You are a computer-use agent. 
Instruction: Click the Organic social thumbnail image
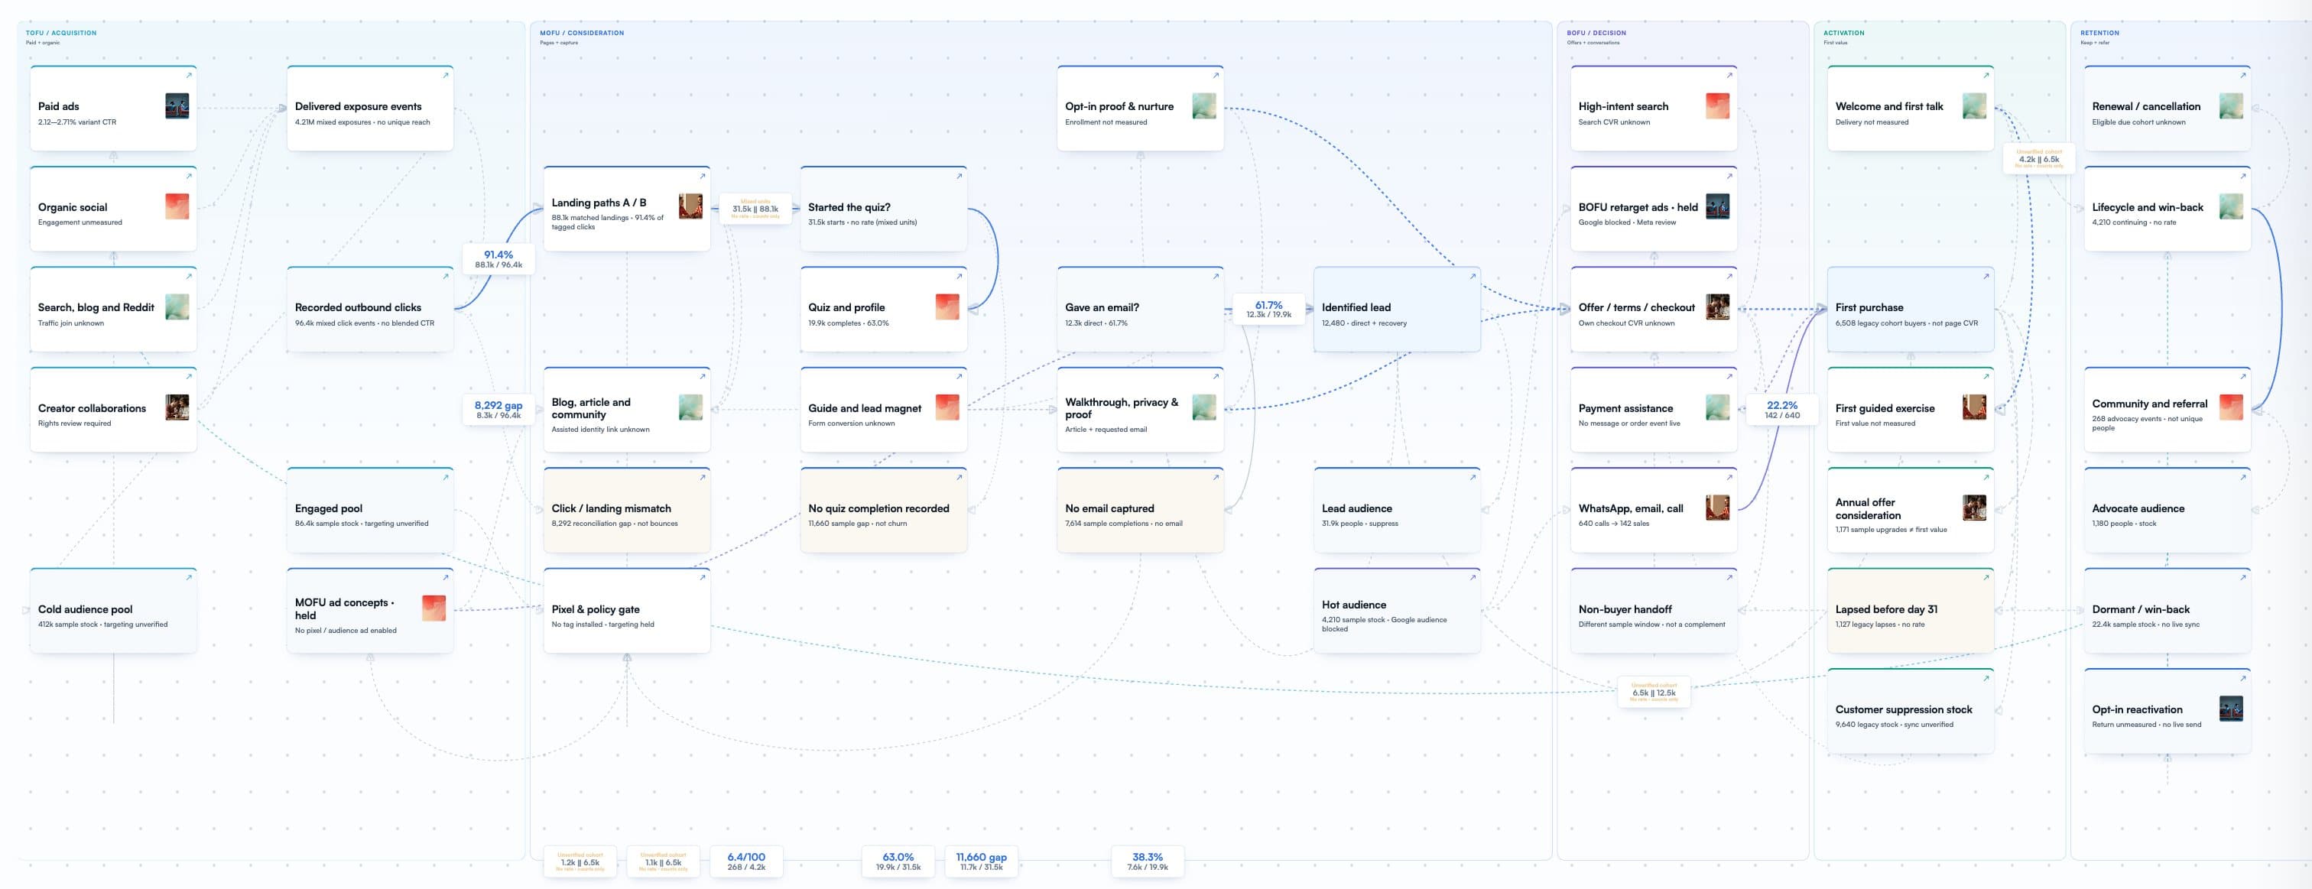point(177,206)
